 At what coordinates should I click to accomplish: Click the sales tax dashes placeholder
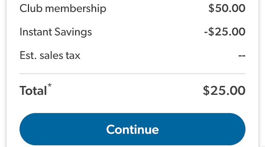click(x=242, y=56)
